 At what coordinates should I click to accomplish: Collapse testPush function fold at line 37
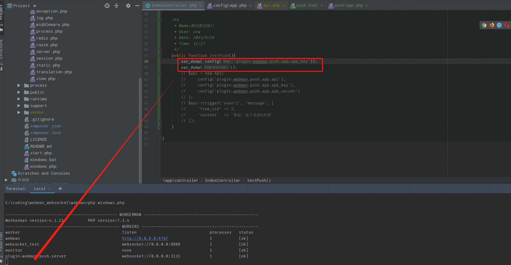tap(160, 56)
